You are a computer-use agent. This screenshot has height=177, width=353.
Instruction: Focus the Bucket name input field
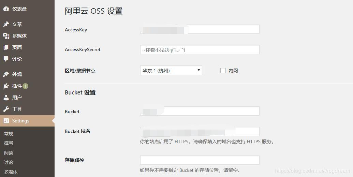[200, 111]
